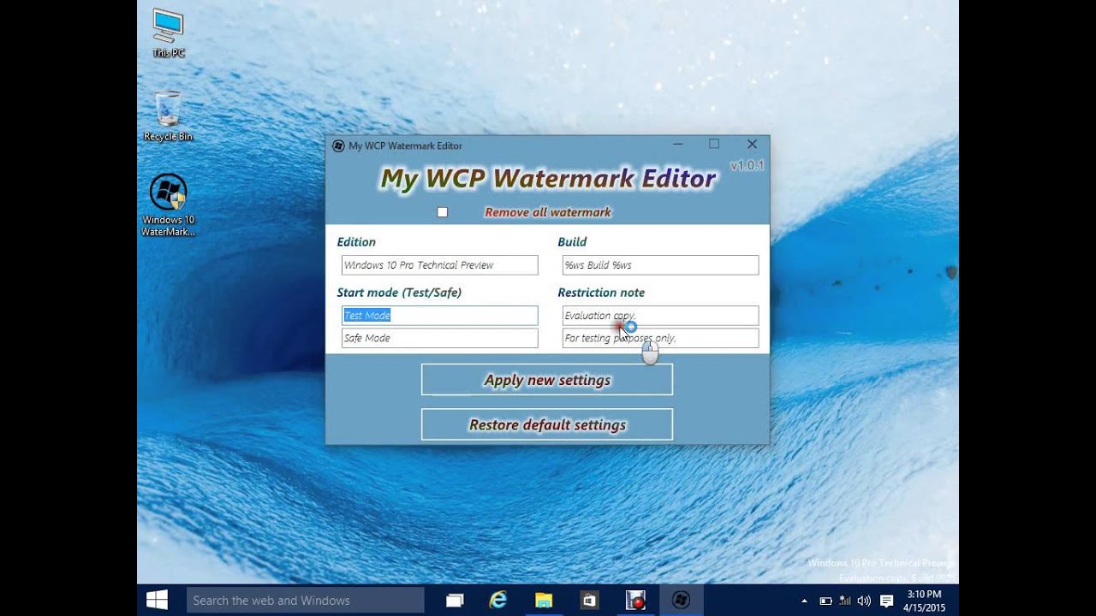Edit the Evaluation copy restriction field
The image size is (1096, 616).
coord(659,316)
